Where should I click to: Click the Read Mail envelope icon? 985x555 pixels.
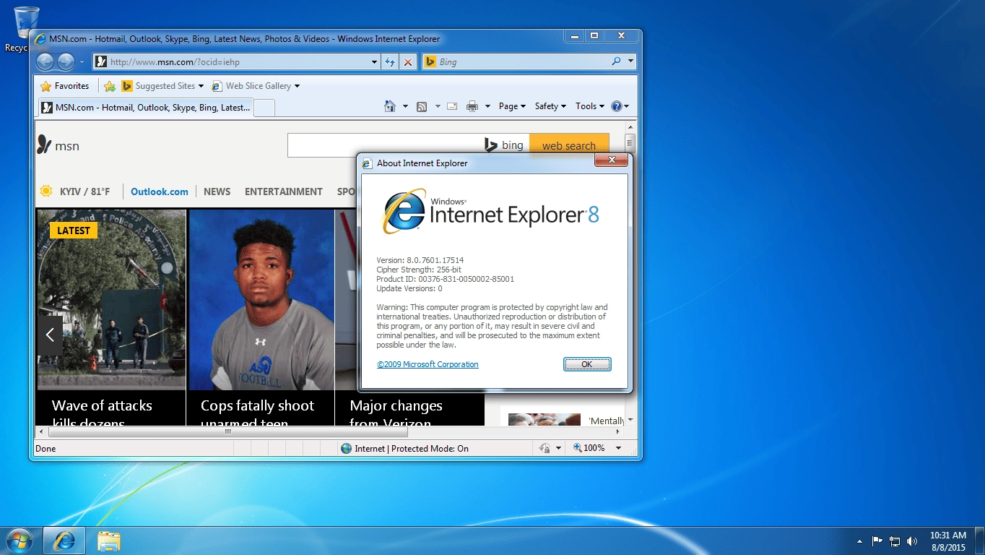coord(452,106)
